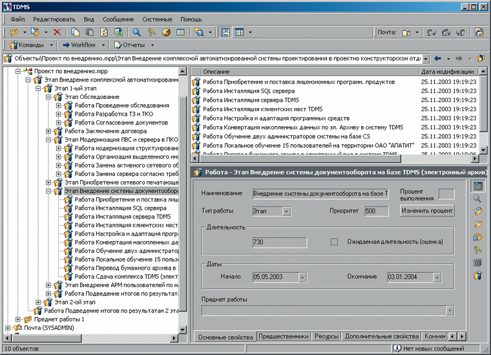Click the table list view toolbar icon
The image size is (491, 355).
pyautogui.click(x=240, y=32)
